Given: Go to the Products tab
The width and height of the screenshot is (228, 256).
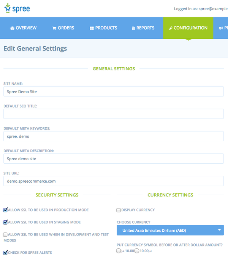Looking at the screenshot, I should pos(103,28).
